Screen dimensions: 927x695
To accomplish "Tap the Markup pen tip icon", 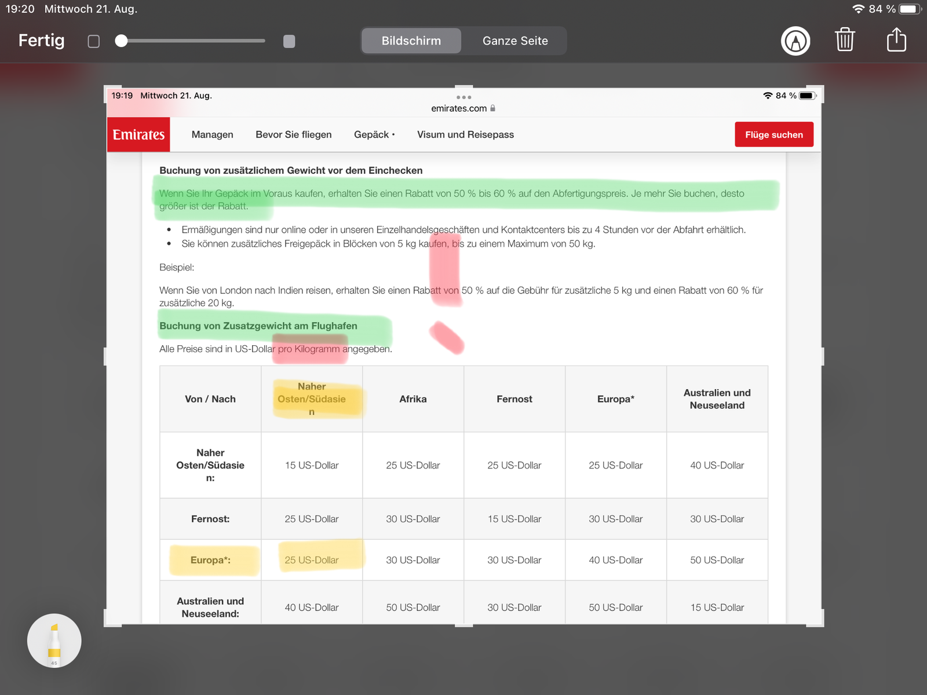I will click(795, 41).
